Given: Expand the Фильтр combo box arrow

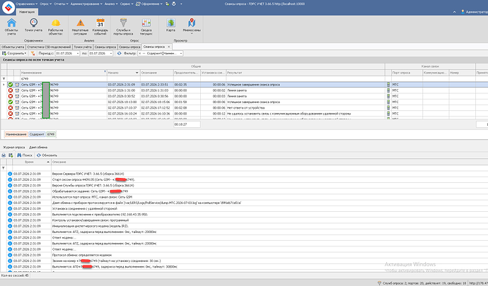Looking at the screenshot, I should [x=181, y=54].
